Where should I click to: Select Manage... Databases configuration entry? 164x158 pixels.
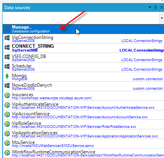[x=83, y=29]
